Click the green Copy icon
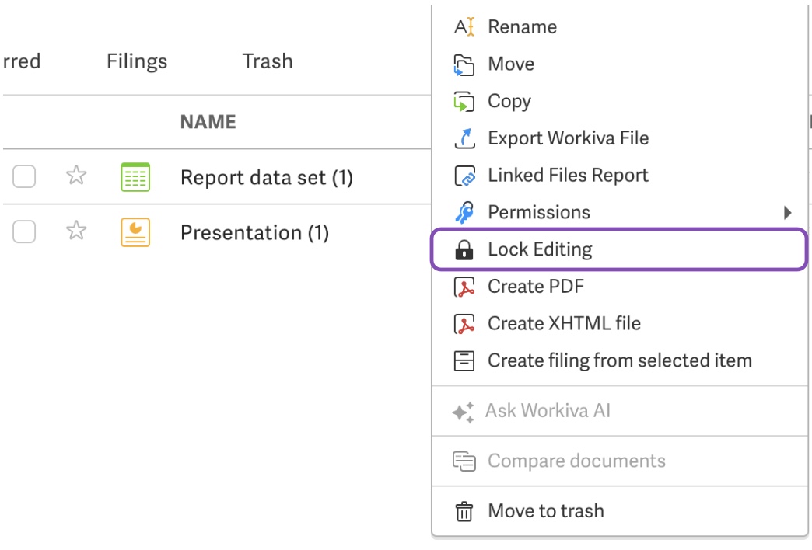 (x=464, y=102)
